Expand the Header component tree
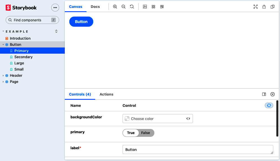 (3, 76)
